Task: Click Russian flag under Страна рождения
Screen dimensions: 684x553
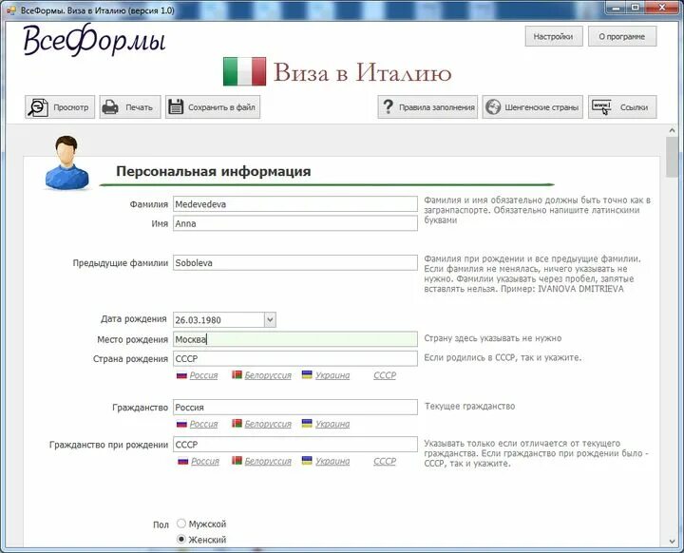Action: coord(181,375)
